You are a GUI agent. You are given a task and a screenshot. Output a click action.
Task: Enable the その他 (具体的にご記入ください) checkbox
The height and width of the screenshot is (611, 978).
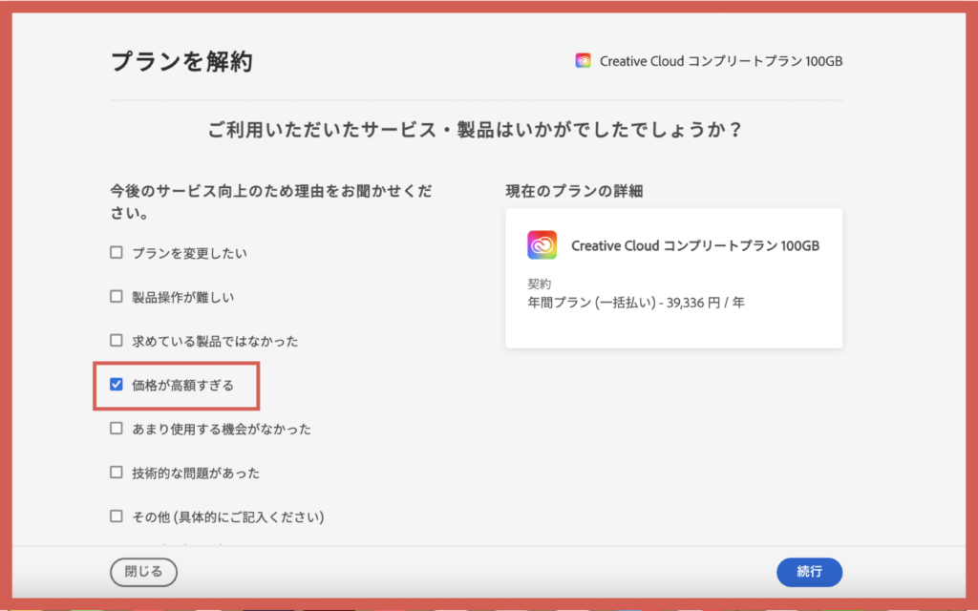tap(116, 516)
